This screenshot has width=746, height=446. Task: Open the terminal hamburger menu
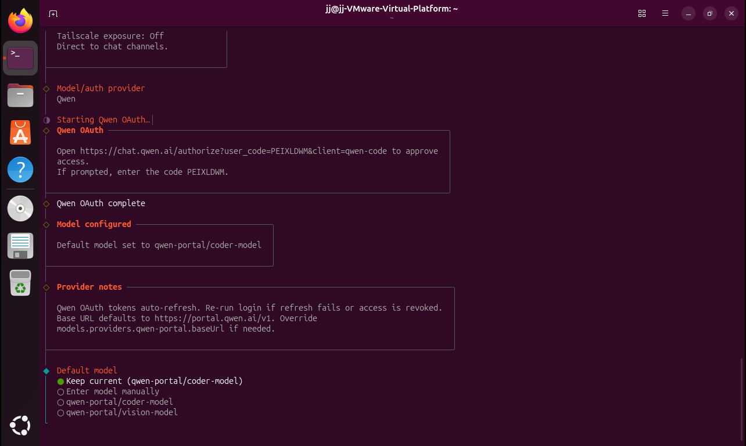click(665, 13)
